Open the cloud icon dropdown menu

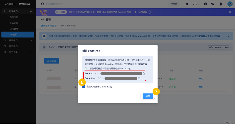(196, 4)
